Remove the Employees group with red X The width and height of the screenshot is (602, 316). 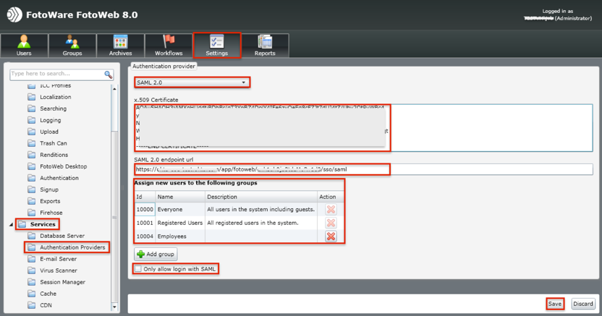(x=331, y=236)
